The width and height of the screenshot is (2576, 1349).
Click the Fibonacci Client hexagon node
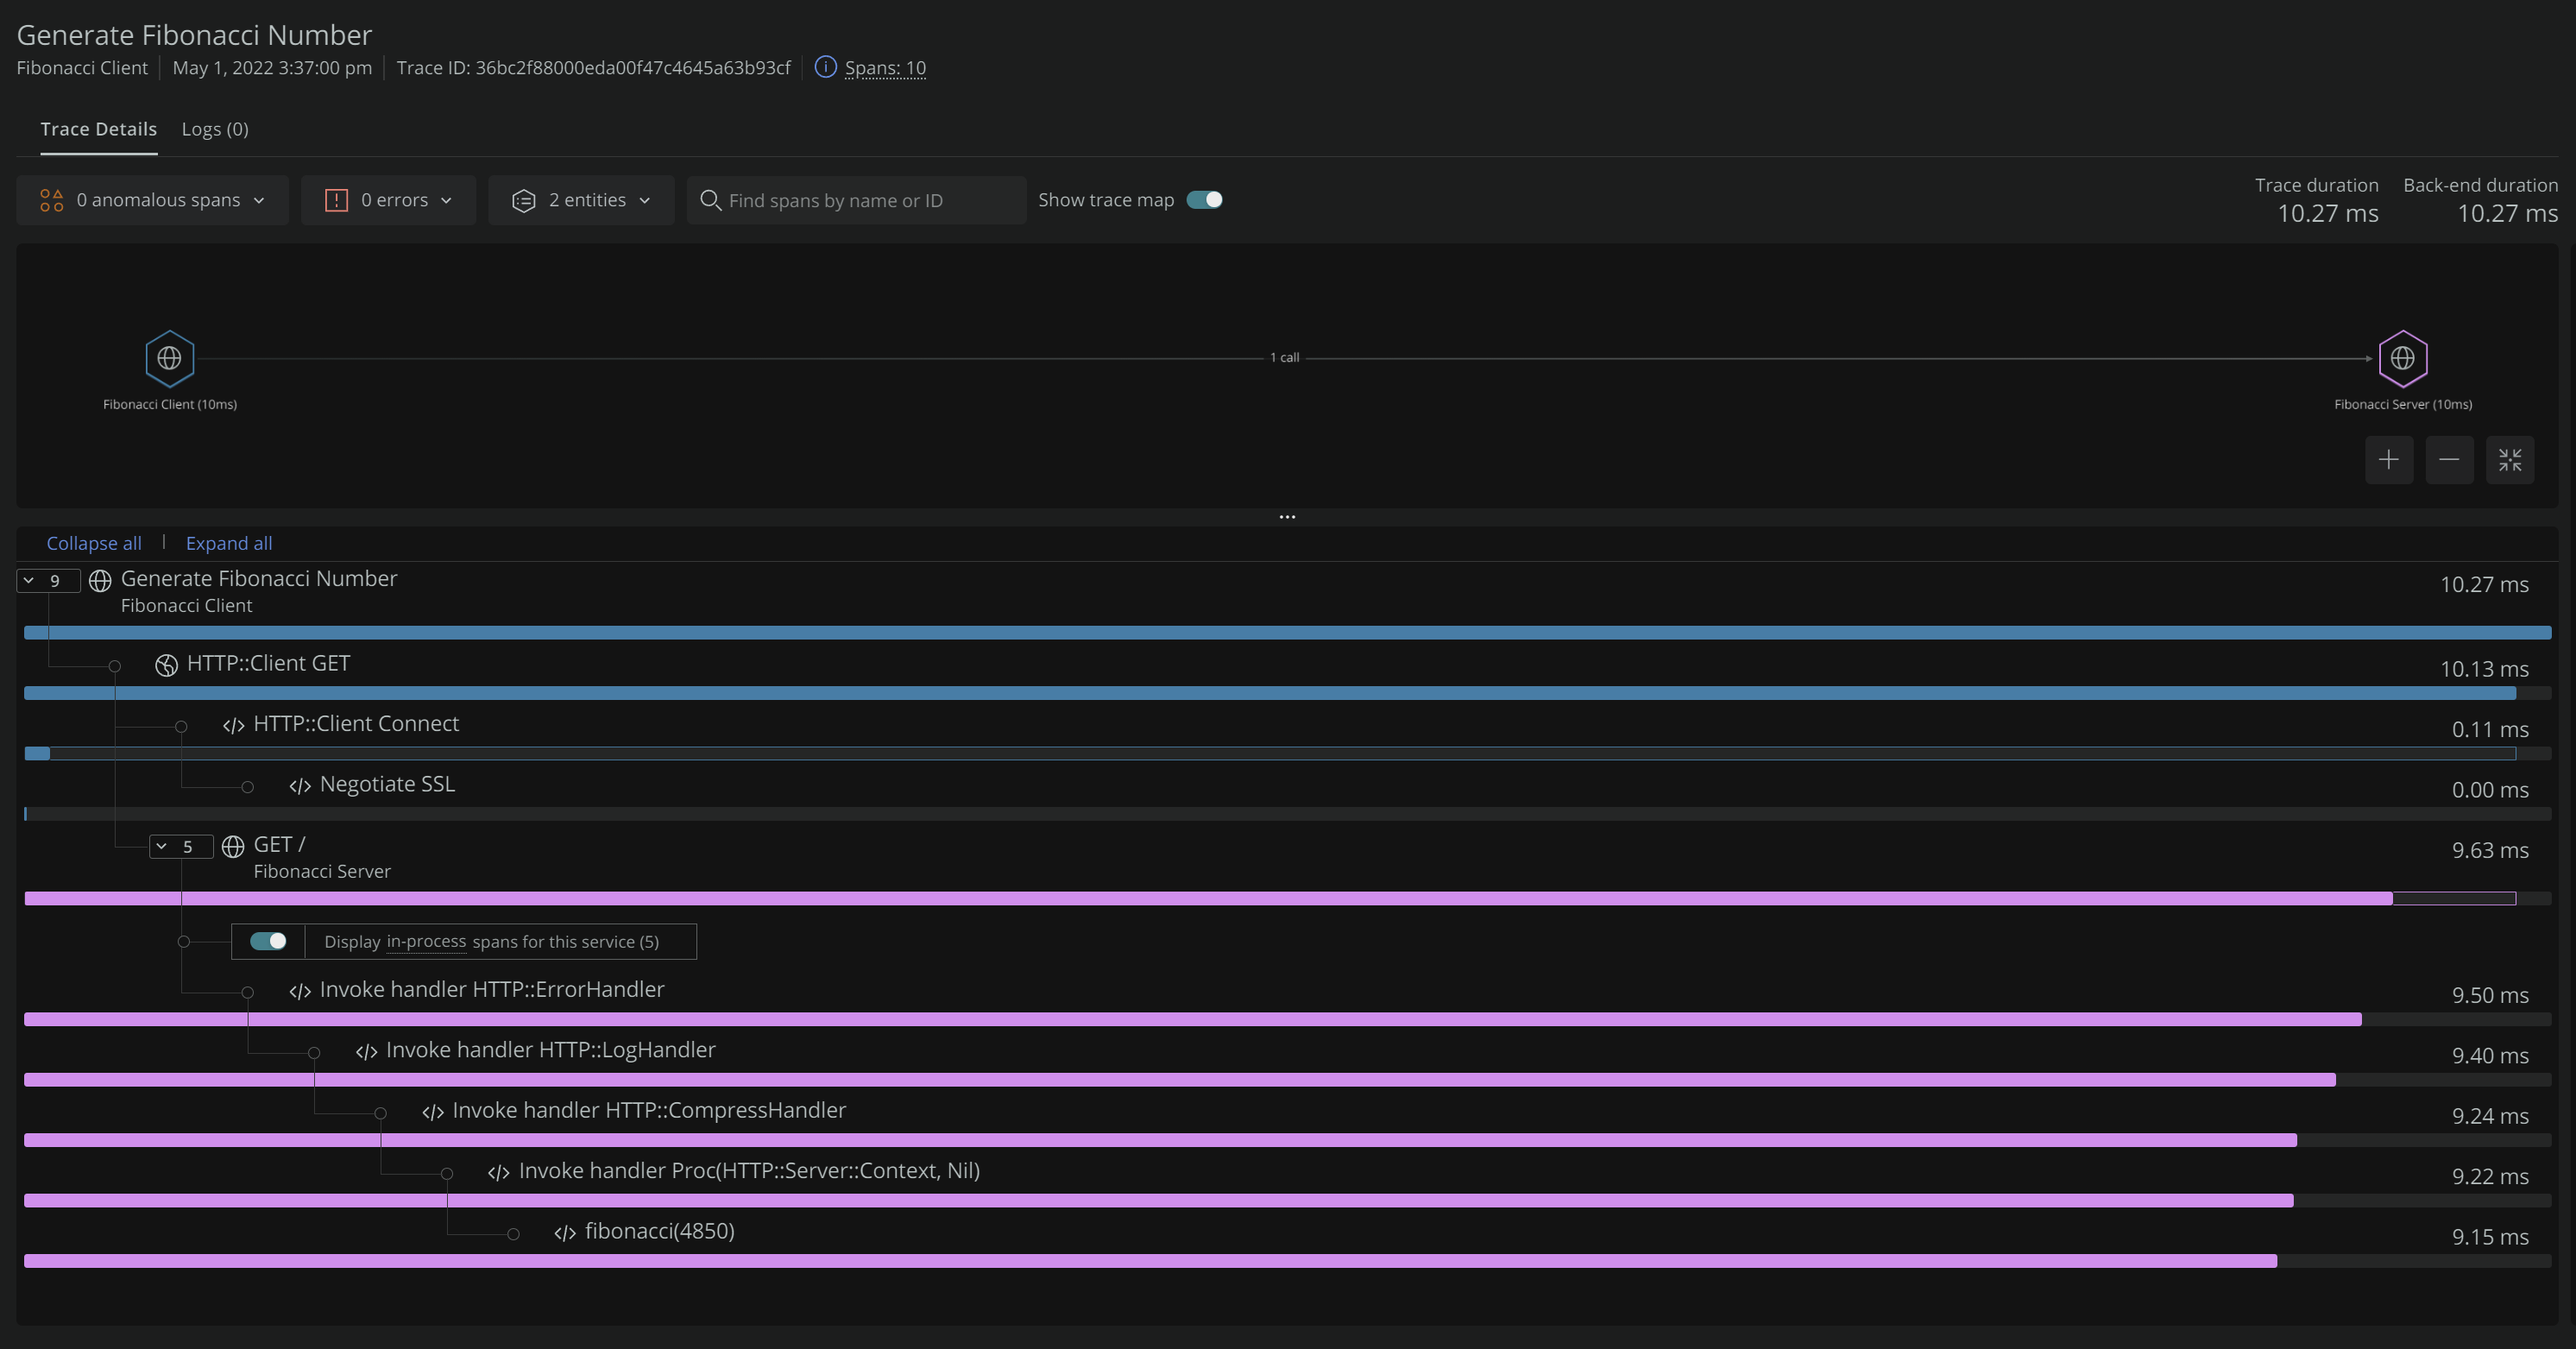pyautogui.click(x=169, y=358)
